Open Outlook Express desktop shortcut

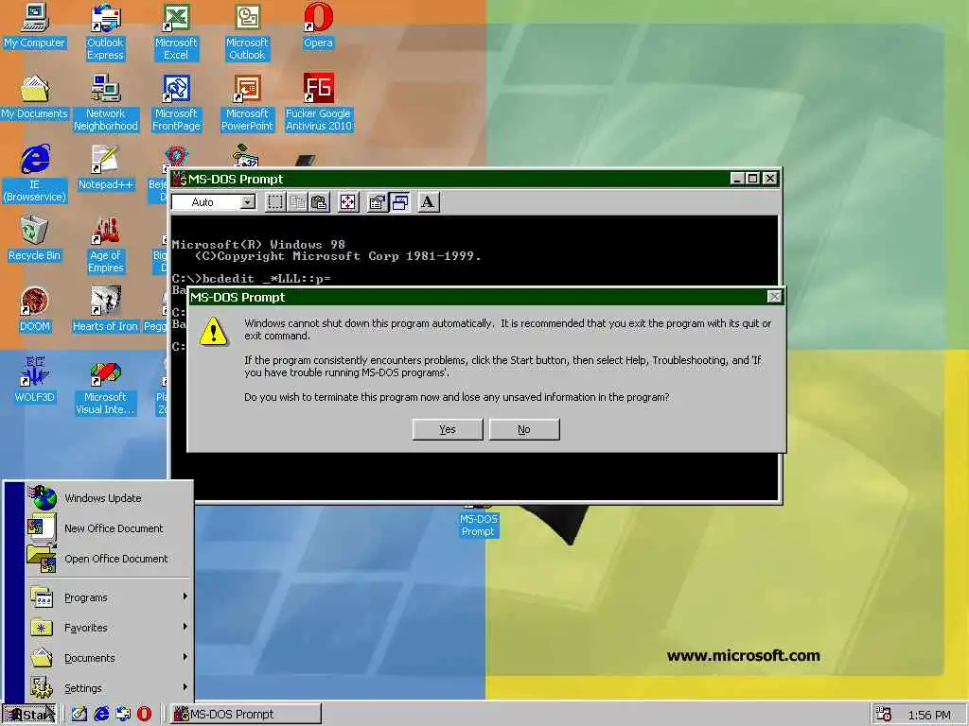click(x=105, y=32)
